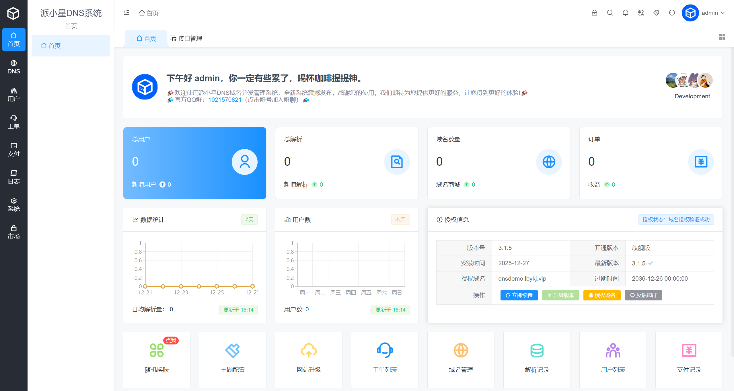Image resolution: width=734 pixels, height=391 pixels.
Task: Click the refresh icon in the header
Action: (671, 13)
